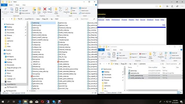This screenshot has width=185, height=104.
Task: Select Local Disk (C:) in html window navigation
Action: tap(11, 84)
